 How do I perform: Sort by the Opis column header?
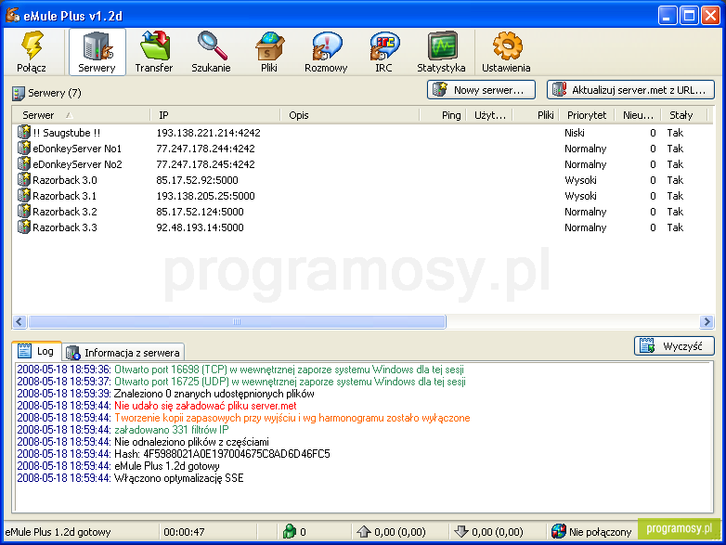coord(350,115)
